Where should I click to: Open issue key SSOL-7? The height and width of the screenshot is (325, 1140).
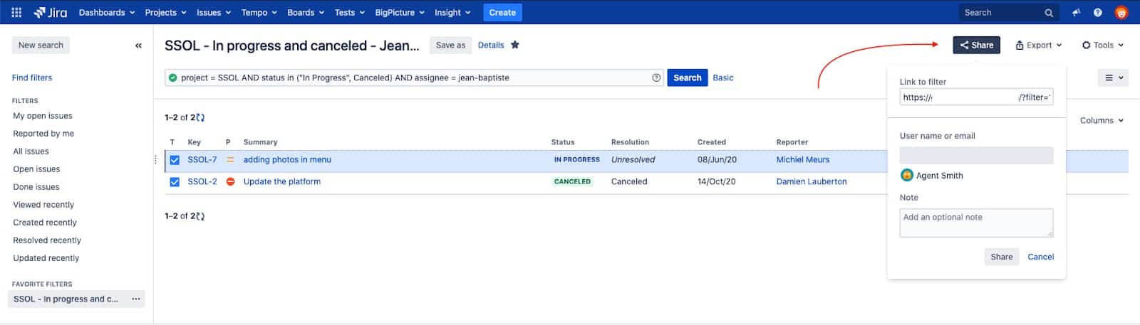pyautogui.click(x=202, y=160)
